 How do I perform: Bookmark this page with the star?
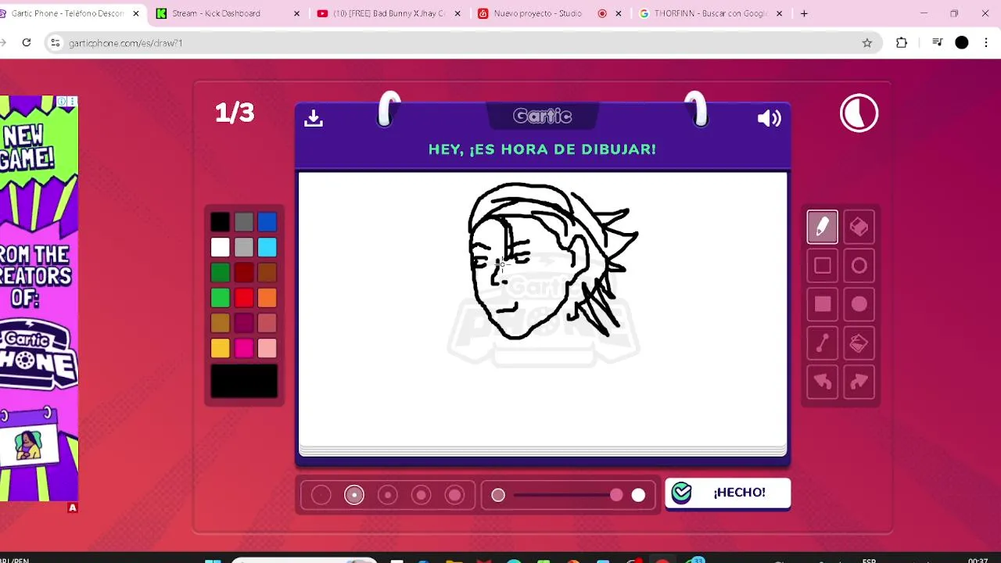(x=866, y=43)
